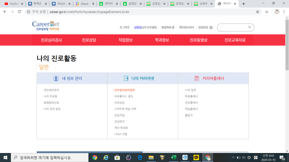Image resolution: width=289 pixels, height=162 pixels.
Task: Open 활동지 link
Action: (189, 115)
